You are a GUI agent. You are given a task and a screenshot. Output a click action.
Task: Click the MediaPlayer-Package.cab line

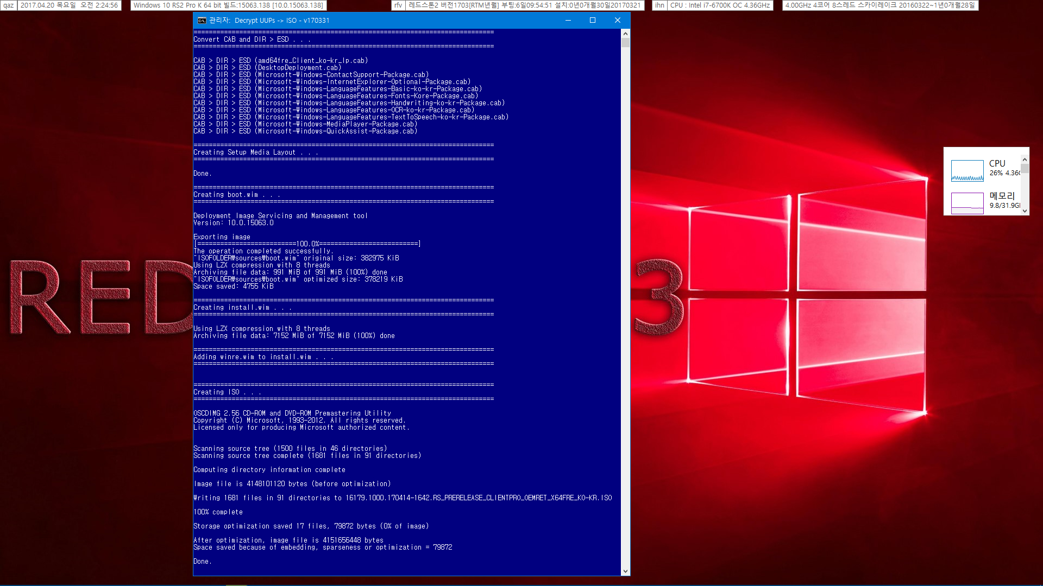pyautogui.click(x=305, y=124)
